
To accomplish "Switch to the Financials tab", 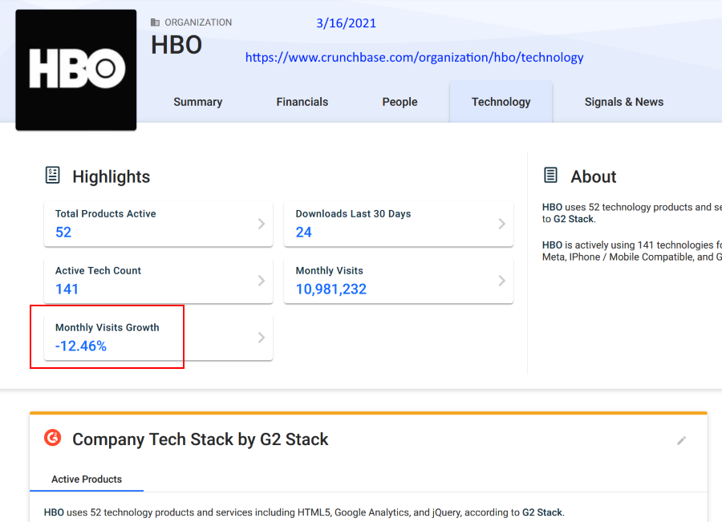I will point(302,102).
